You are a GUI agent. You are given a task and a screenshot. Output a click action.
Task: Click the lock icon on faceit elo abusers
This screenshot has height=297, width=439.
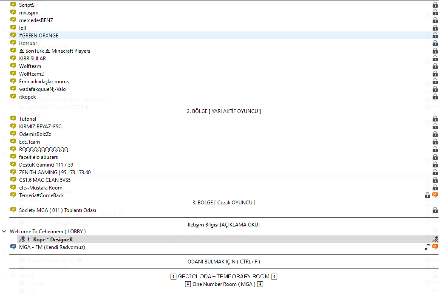[435, 157]
